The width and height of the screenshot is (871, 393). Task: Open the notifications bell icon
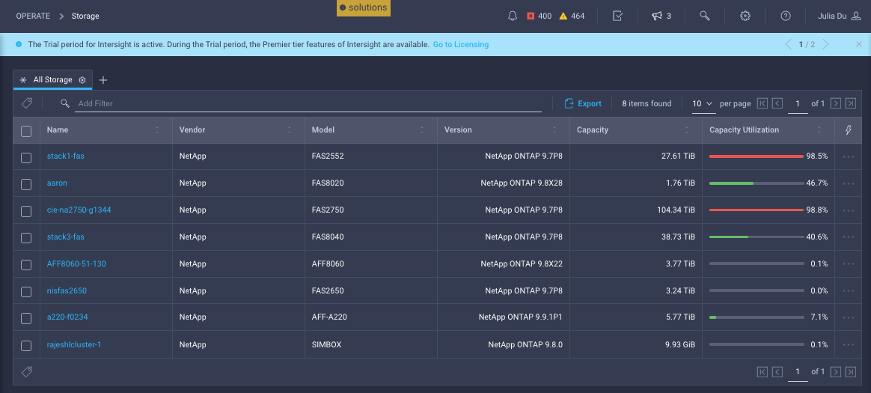pyautogui.click(x=513, y=16)
